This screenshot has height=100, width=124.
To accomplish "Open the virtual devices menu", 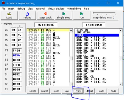I will tap(56, 9).
